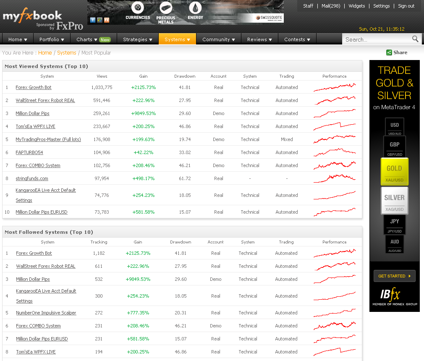Open WallStreet Forex Robot REAL in Most Viewed
Screen dimensions: 424x361
[45, 100]
